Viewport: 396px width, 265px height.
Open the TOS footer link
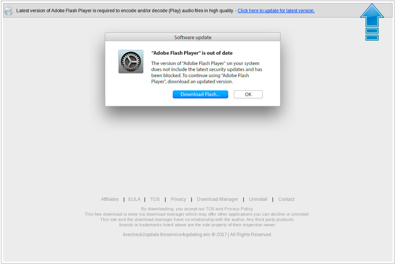click(155, 199)
